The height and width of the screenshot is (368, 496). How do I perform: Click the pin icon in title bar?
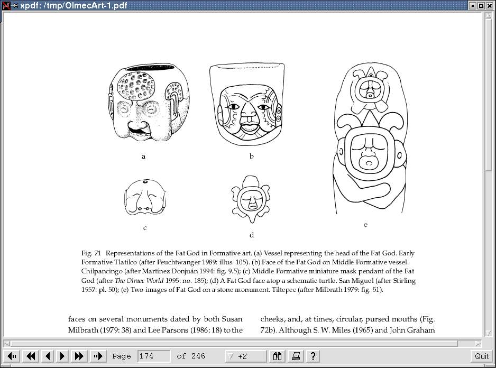pyautogui.click(x=14, y=5)
